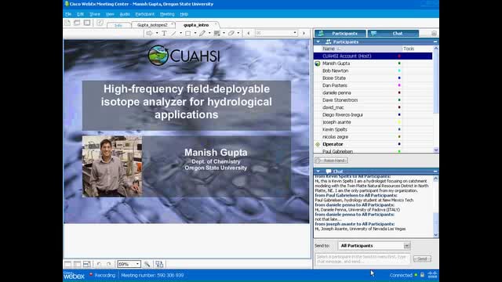Minimize the Chat panel with dash button
Image resolution: width=502 pixels, height=282 pixels.
[x=435, y=172]
